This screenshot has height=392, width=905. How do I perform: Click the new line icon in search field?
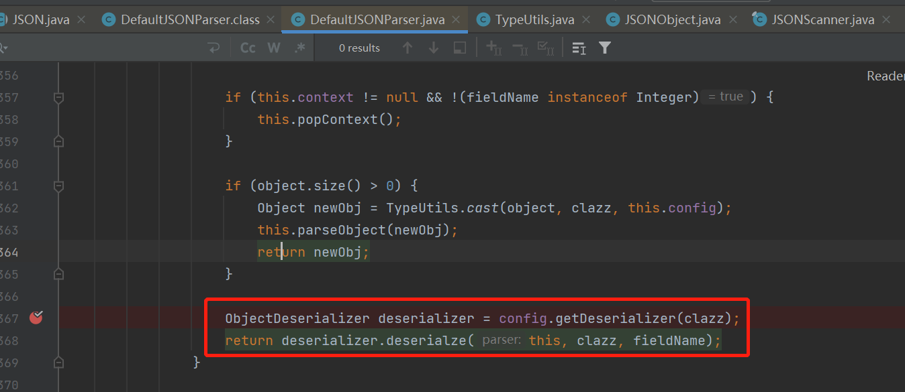[214, 48]
